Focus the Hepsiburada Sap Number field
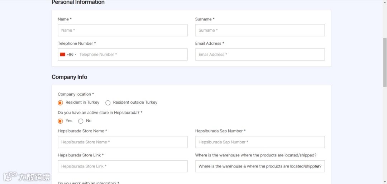Viewport: 387px width, 184px height. (260, 142)
